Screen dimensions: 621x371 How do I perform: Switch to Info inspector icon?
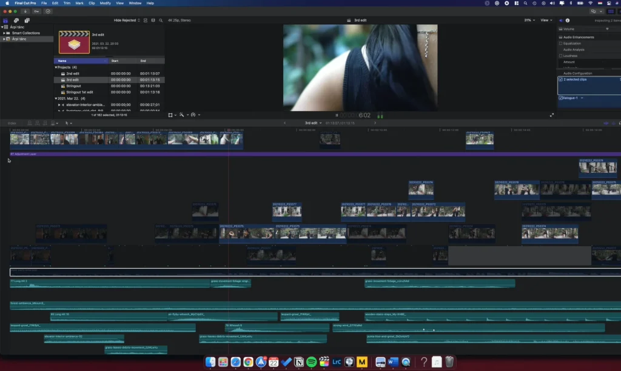[568, 20]
